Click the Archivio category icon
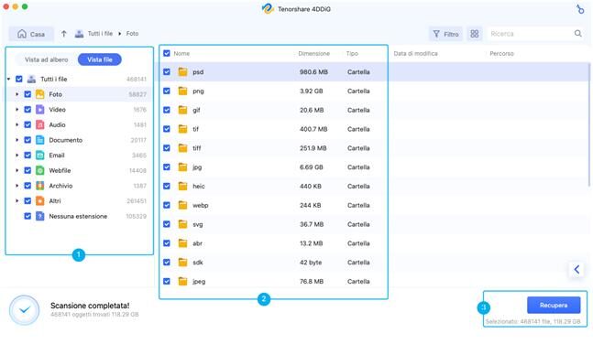Screen dimensions: 593x344 40,186
